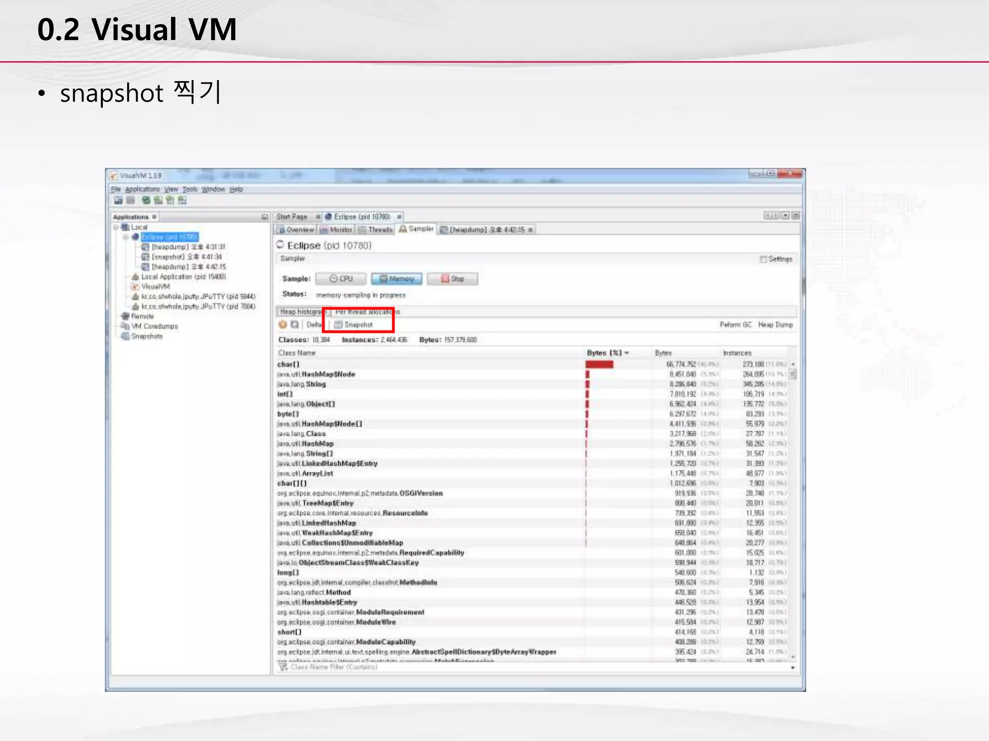Screen dimensions: 989x741
Task: Collapse the Local tree node
Action: click(116, 227)
